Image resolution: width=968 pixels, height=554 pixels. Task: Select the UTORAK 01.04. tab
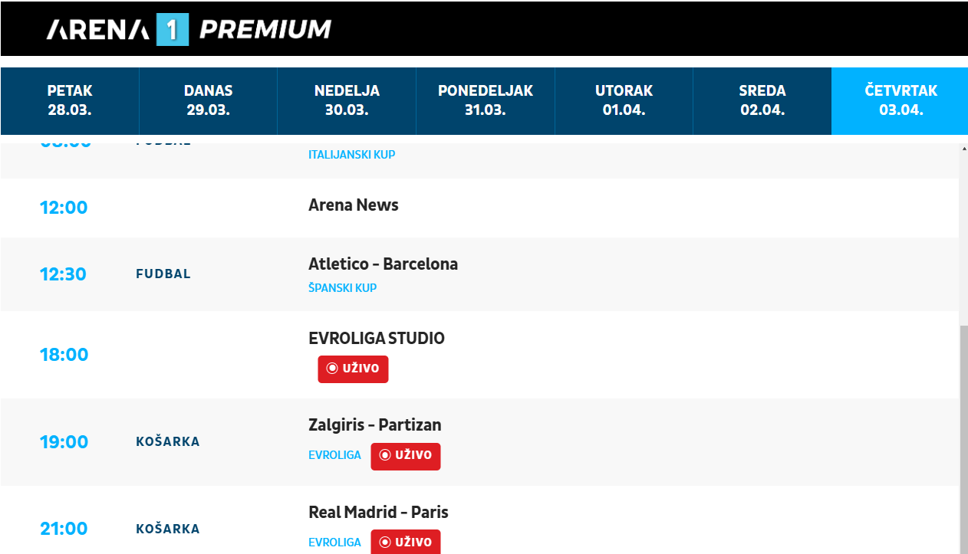coord(624,100)
